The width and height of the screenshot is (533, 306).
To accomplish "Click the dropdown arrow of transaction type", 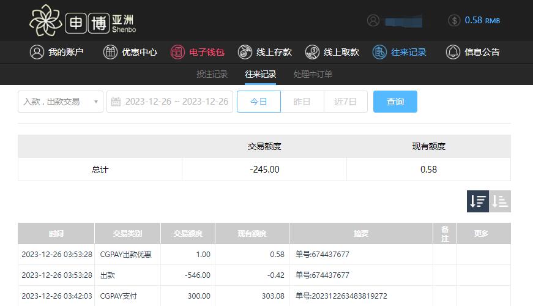I will (96, 102).
